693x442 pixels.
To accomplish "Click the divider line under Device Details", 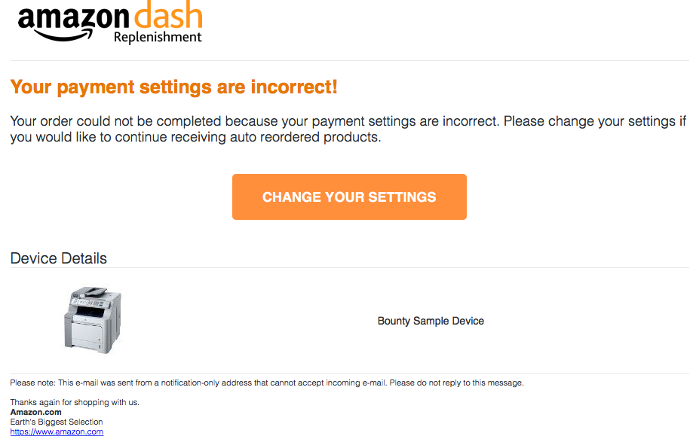I will (x=349, y=268).
